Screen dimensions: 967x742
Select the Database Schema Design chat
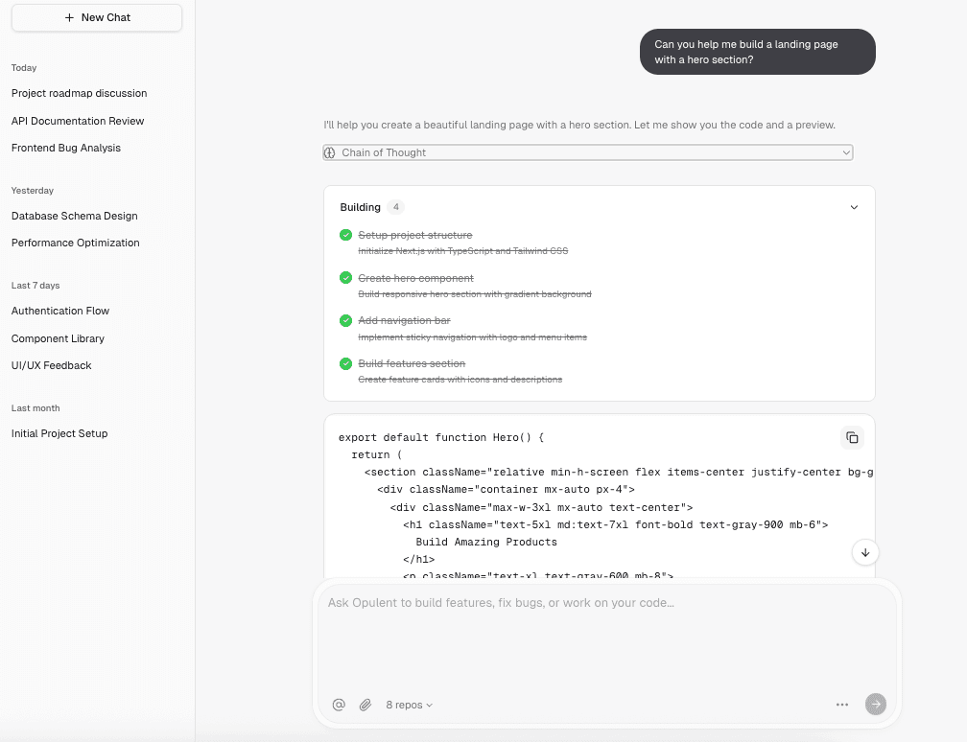coord(75,216)
